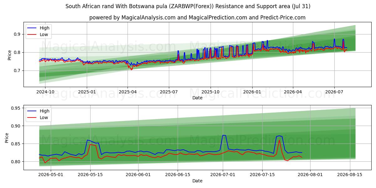
Task: Click the '2025-10' x-axis label
Action: (x=211, y=92)
